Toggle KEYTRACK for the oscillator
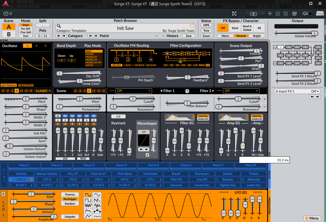 pos(9,85)
